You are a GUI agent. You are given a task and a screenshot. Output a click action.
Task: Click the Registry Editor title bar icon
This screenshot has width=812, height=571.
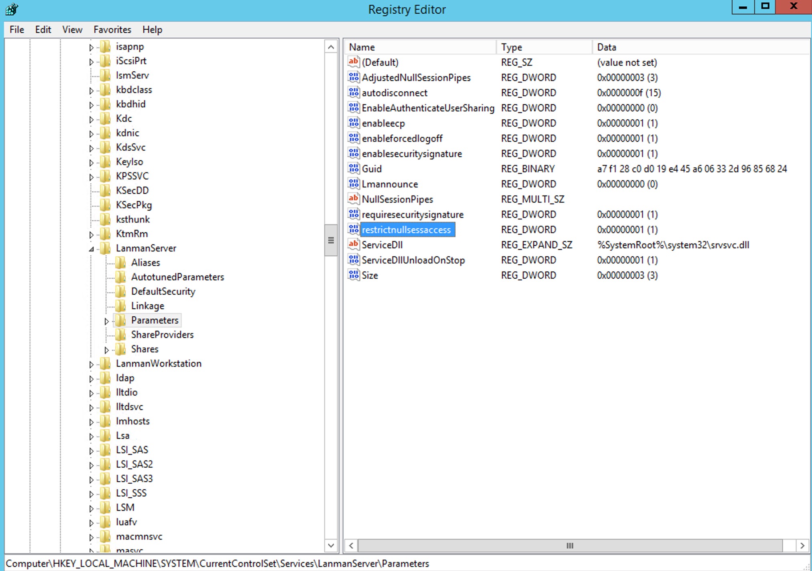click(x=12, y=9)
